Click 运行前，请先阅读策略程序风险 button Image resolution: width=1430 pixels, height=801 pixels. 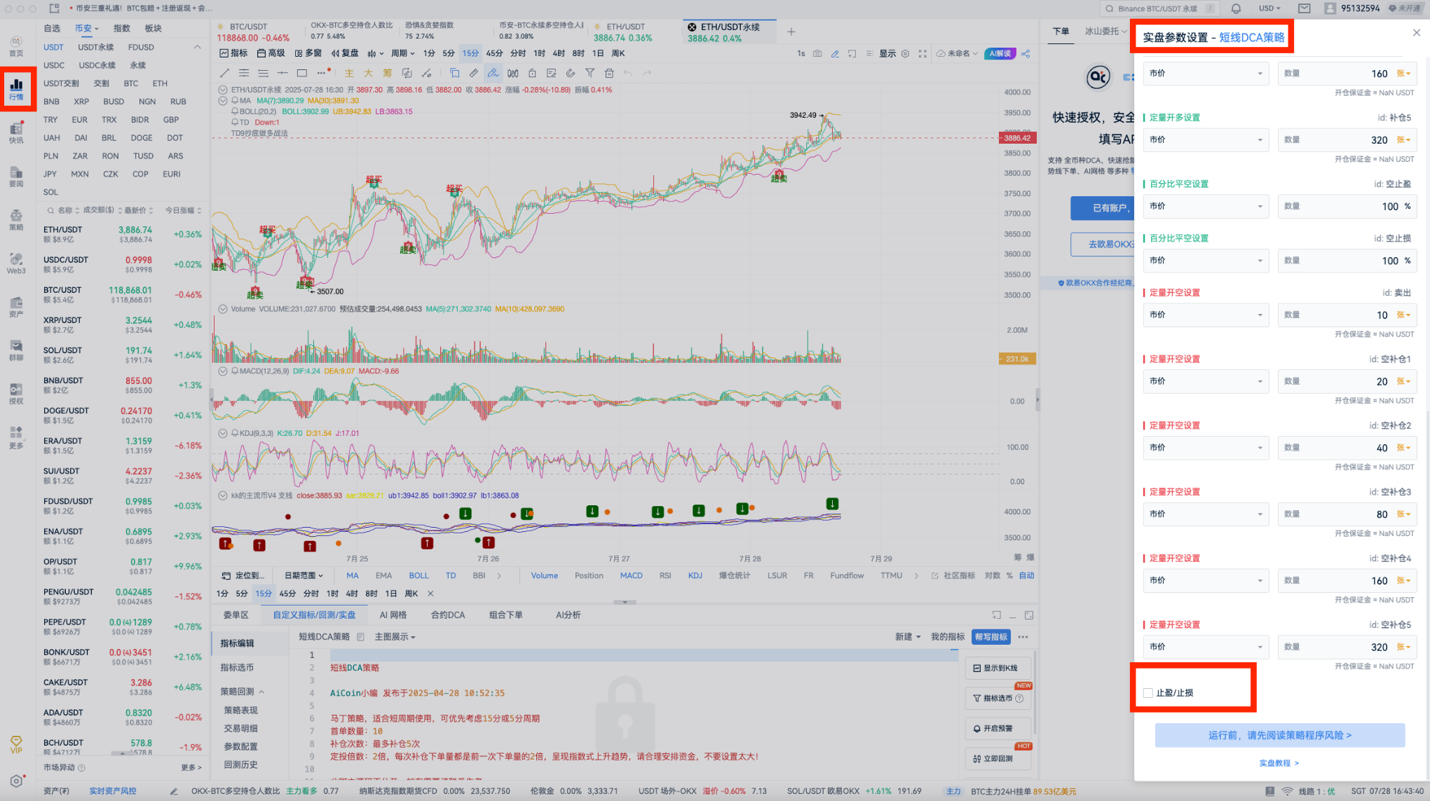pyautogui.click(x=1280, y=735)
